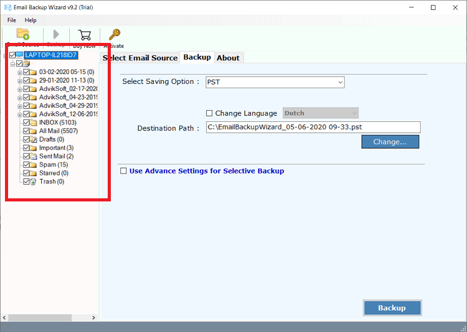Viewport: 467px width, 332px height.
Task: Click the Backup play arrow toolbar icon
Action: pyautogui.click(x=57, y=34)
